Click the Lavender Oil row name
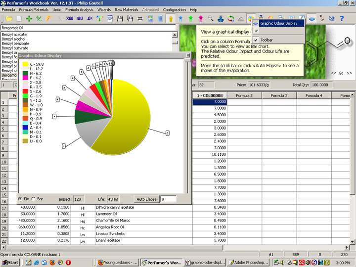This screenshot has height=267, width=356. tap(106, 214)
